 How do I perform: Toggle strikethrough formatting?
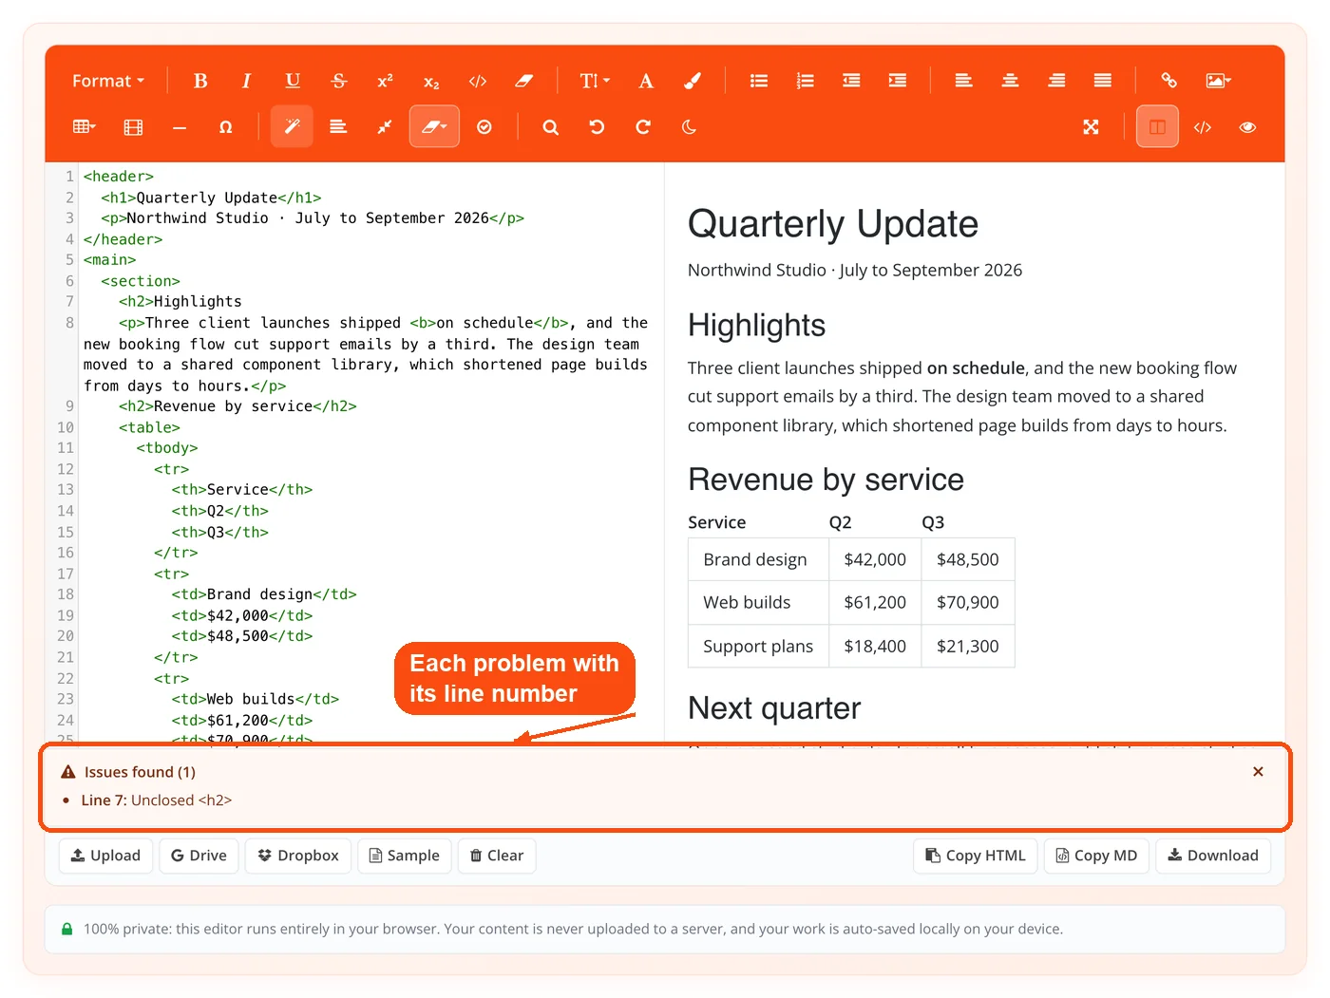click(x=339, y=81)
